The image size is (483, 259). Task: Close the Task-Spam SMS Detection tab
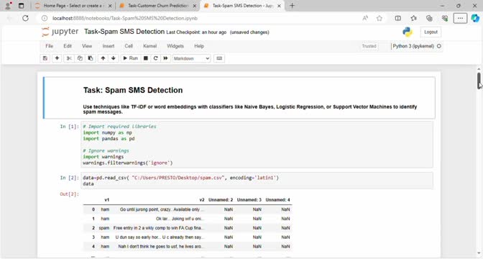pyautogui.click(x=279, y=6)
